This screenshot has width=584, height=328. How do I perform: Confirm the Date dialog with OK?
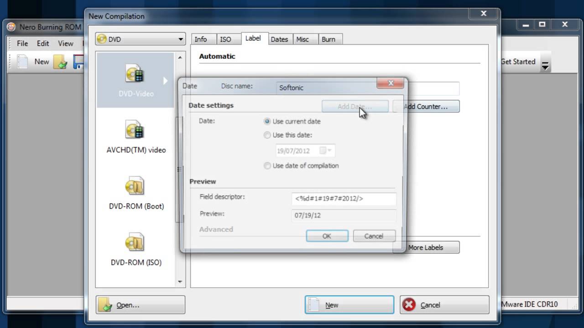[327, 236]
